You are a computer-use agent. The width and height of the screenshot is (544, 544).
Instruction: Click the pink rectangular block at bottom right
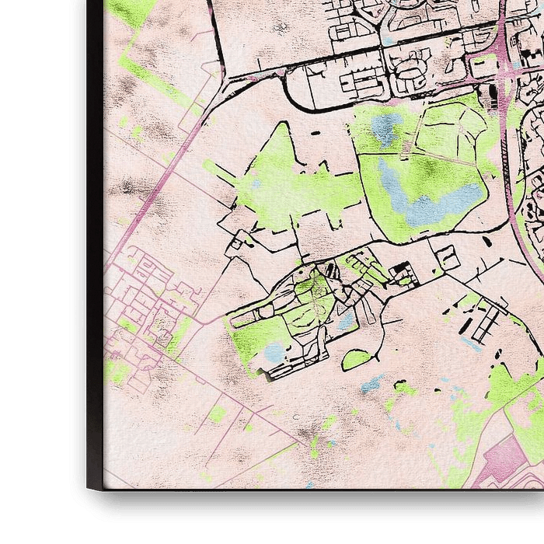coord(505,457)
